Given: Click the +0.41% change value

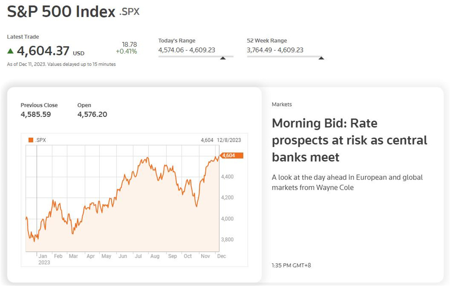Looking at the screenshot, I should [126, 51].
